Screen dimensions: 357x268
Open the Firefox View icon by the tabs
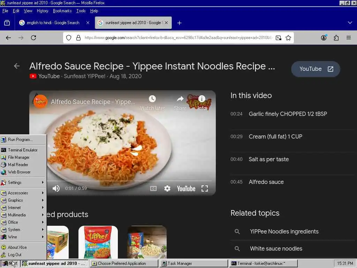pos(7,23)
